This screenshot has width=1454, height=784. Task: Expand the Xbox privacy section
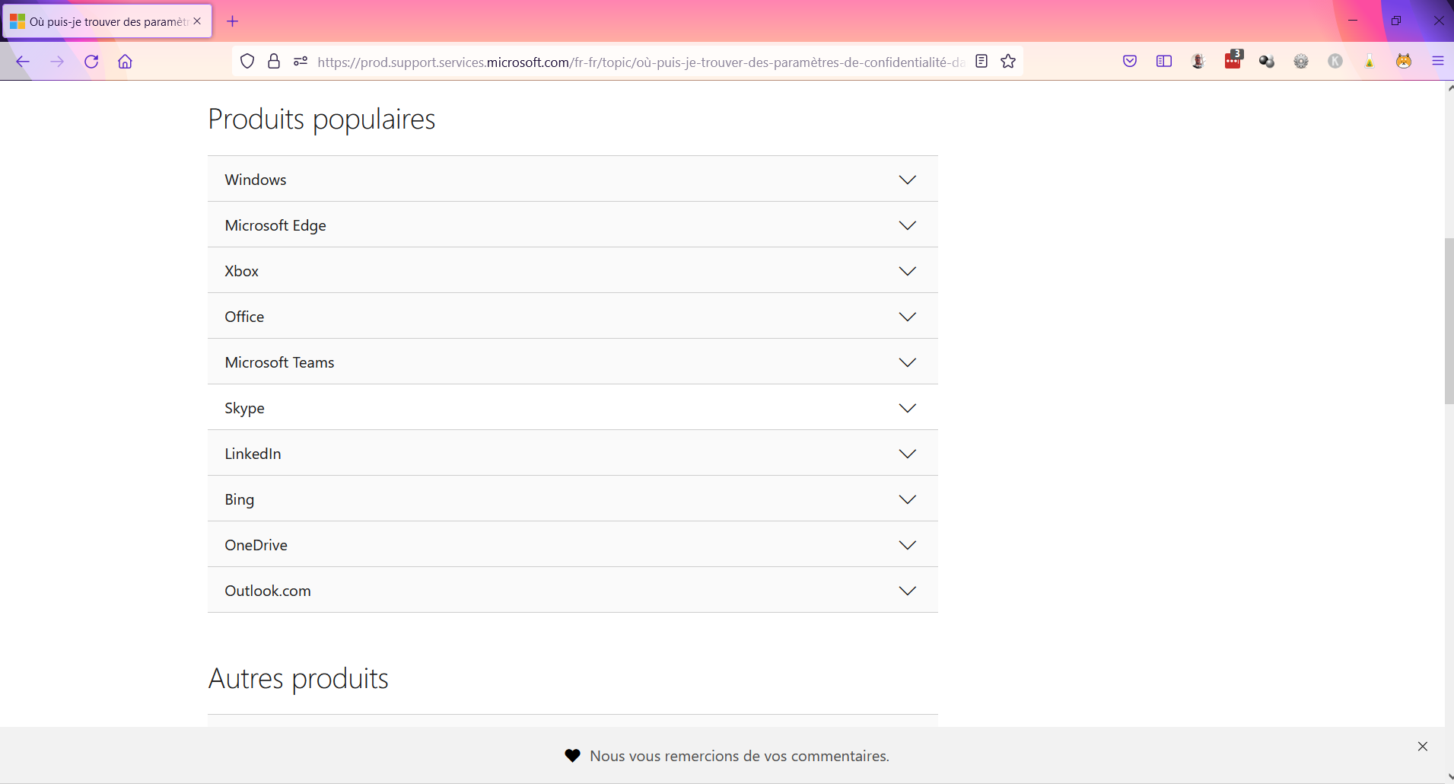click(573, 270)
